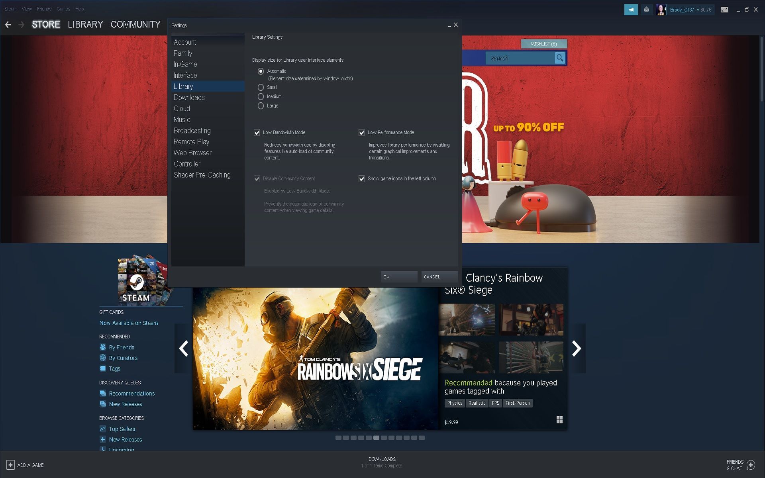Open Music settings category
This screenshot has height=478, width=765.
(x=208, y=120)
